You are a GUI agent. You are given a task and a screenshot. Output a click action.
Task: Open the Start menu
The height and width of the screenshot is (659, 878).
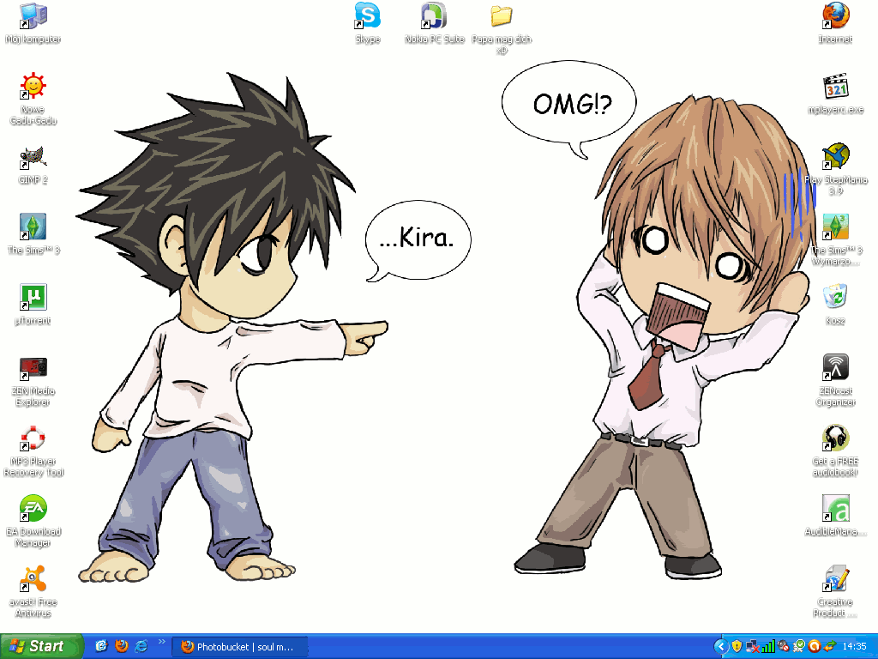coord(41,646)
